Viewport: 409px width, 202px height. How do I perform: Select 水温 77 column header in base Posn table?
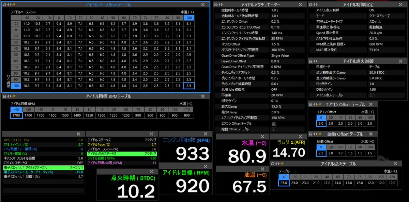click(x=156, y=18)
